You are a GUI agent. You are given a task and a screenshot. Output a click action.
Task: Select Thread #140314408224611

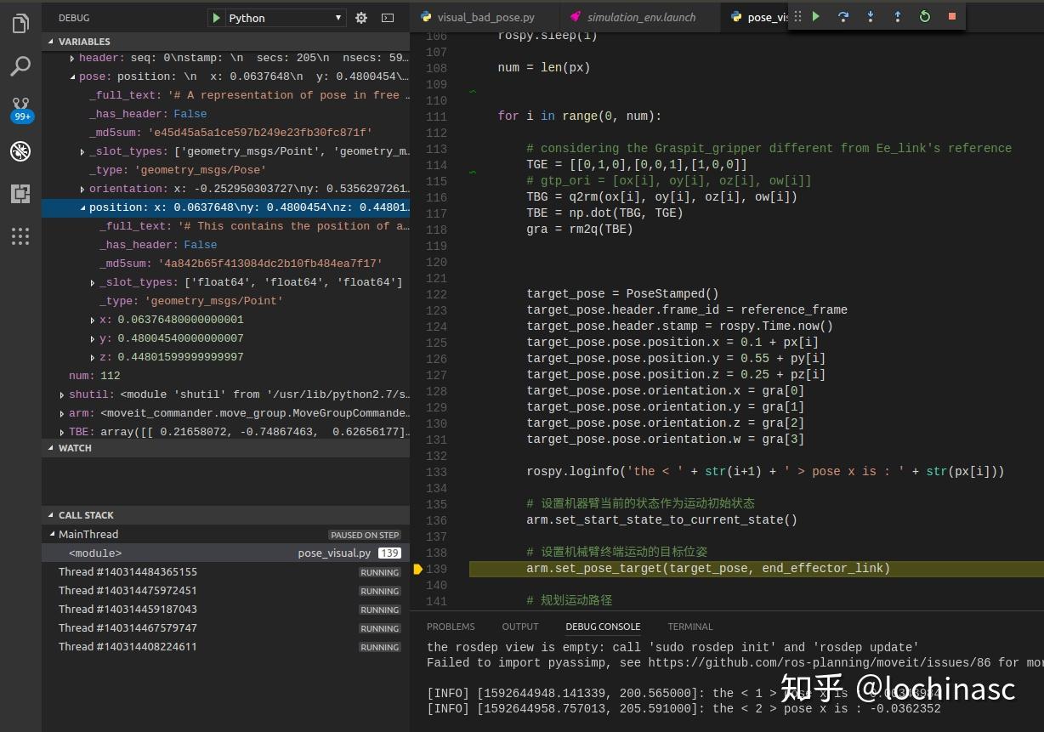(225, 646)
